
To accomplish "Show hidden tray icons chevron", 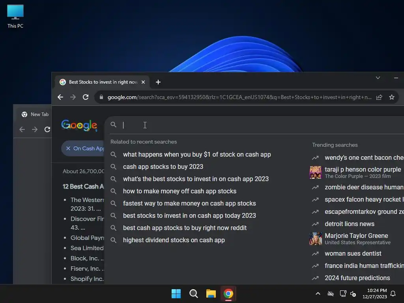I will tap(318, 294).
